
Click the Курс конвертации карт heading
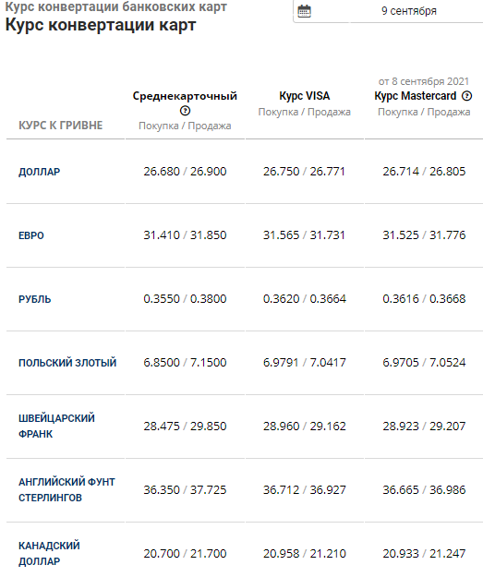(101, 25)
